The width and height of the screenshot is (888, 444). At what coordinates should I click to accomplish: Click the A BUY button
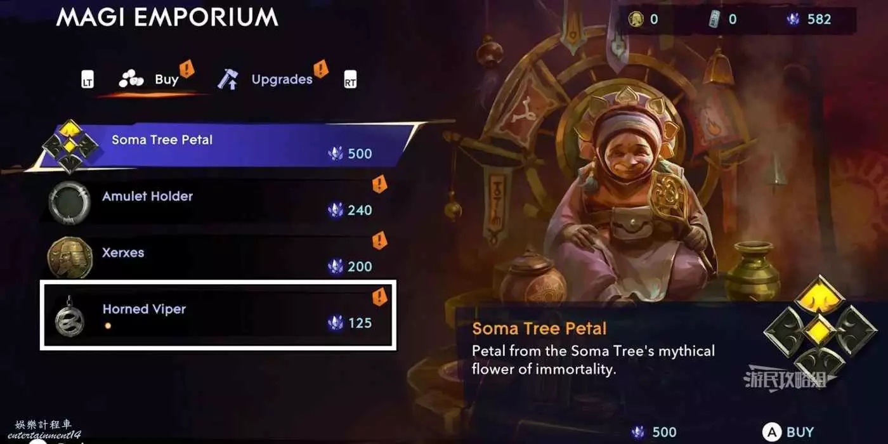pyautogui.click(x=788, y=433)
